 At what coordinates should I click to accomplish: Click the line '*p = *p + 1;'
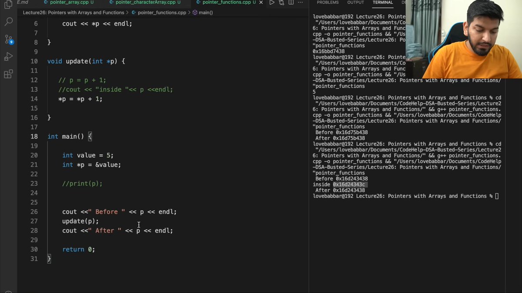coord(80,99)
